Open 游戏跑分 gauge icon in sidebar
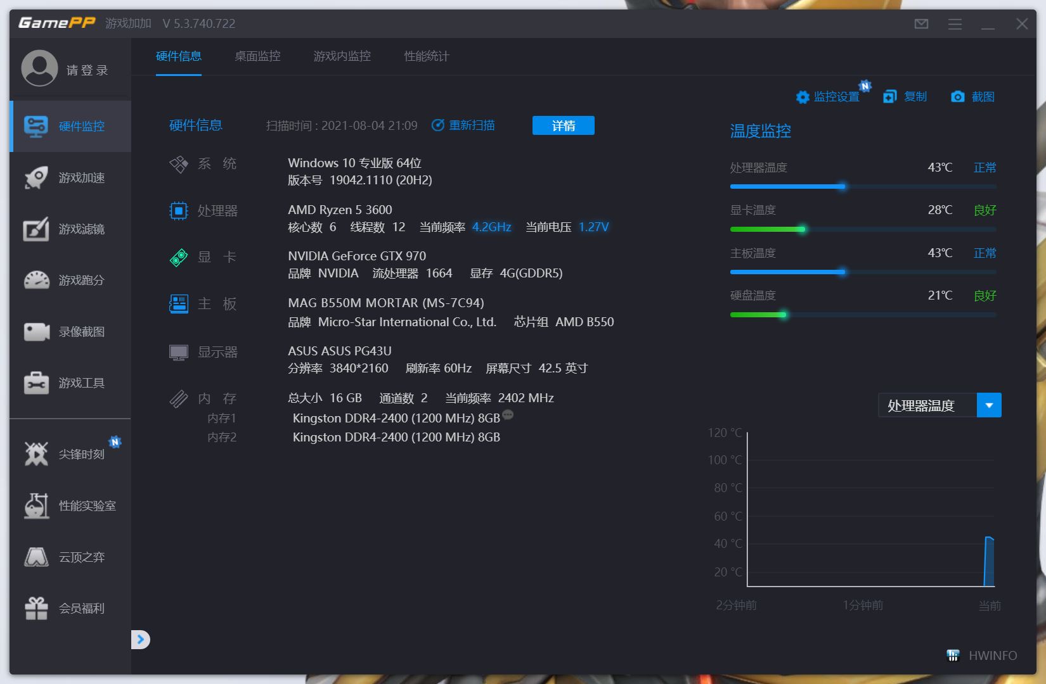 (x=36, y=280)
